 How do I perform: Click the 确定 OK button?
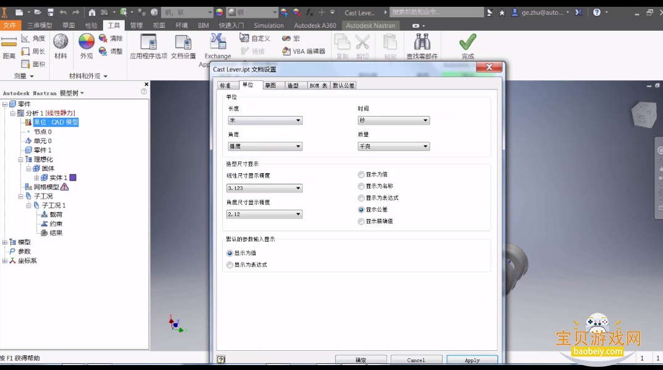tap(361, 360)
